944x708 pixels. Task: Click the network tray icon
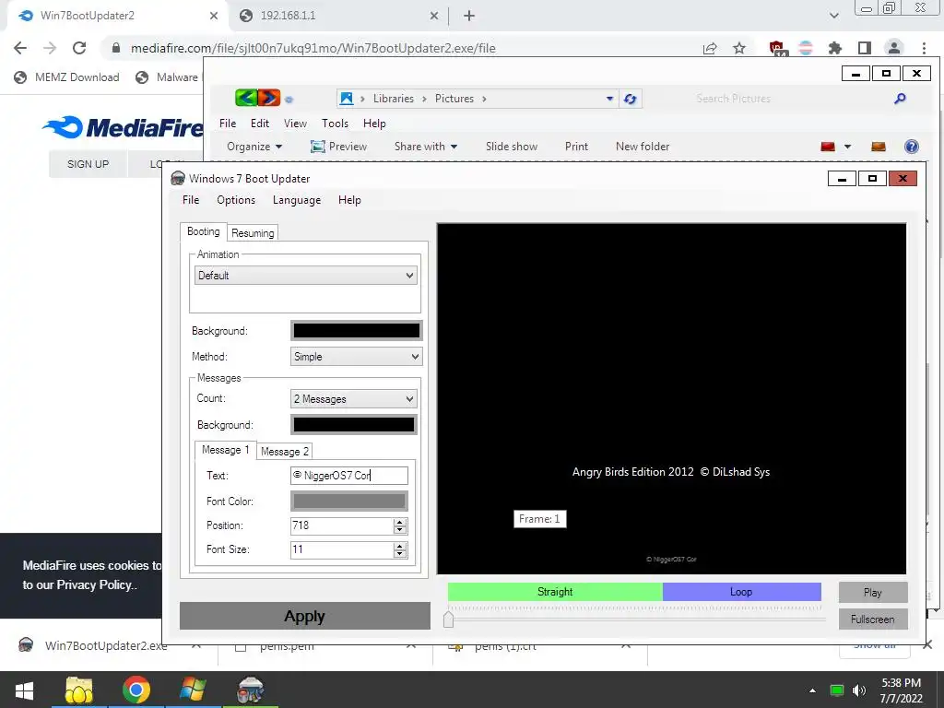837,690
